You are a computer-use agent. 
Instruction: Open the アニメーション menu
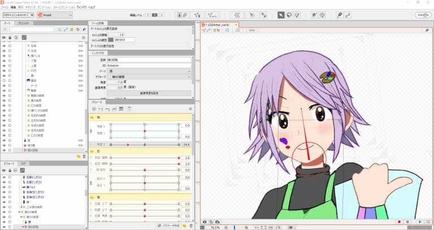pos(44,7)
